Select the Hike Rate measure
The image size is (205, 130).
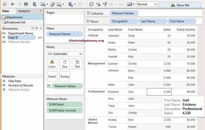pos(15,81)
